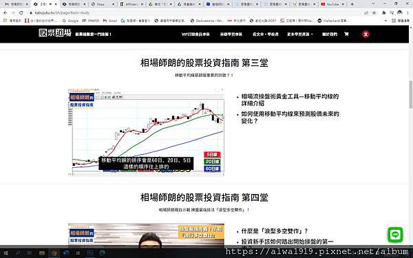Image resolution: width=413 pixels, height=258 pixels.
Task: Open the extensions puzzle icon
Action: click(x=384, y=12)
